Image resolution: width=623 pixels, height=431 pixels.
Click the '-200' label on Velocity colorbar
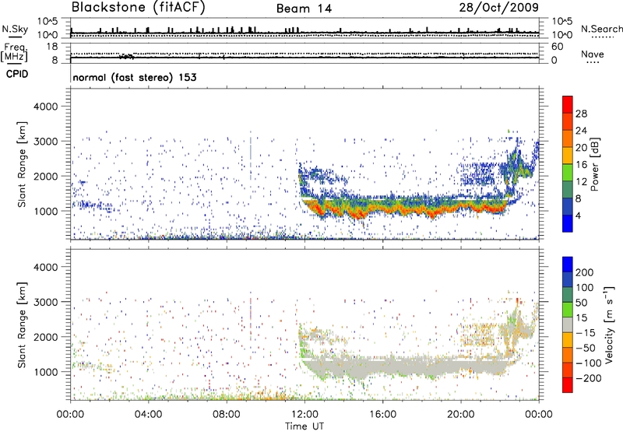(x=589, y=378)
